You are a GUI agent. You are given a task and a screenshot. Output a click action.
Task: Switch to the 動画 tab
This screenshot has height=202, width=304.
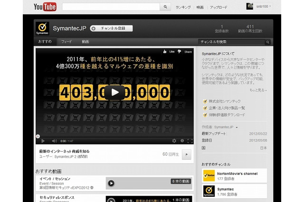[x=85, y=42]
